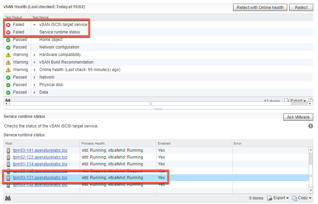Expand the Online health test group
Viewport: 318px width, 204px height.
click(x=34, y=70)
